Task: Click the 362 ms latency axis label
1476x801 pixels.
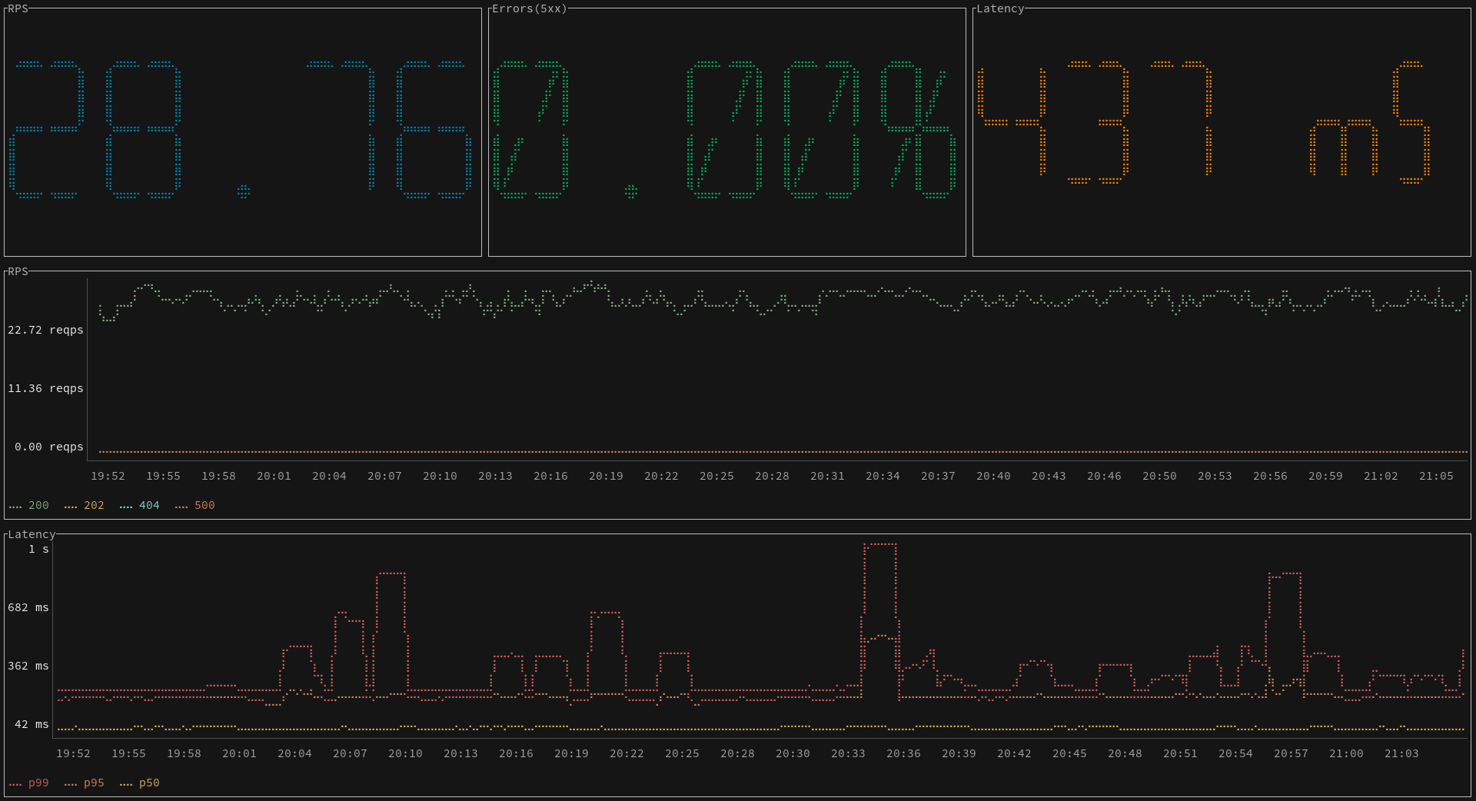Action: (28, 666)
